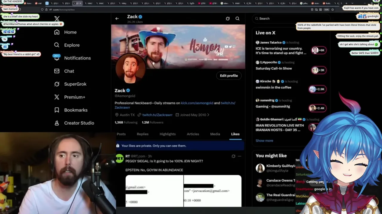This screenshot has height=214, width=382.
Task: Go back with the profile back arrow
Action: (x=117, y=18)
